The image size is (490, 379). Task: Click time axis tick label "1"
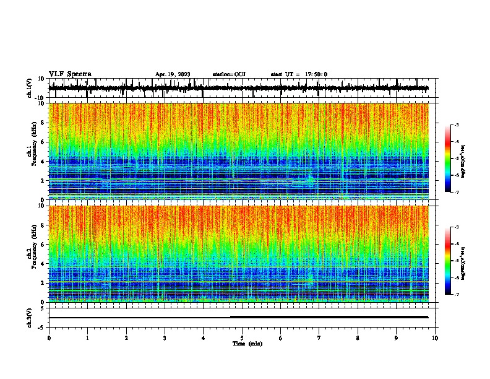[x=87, y=338]
